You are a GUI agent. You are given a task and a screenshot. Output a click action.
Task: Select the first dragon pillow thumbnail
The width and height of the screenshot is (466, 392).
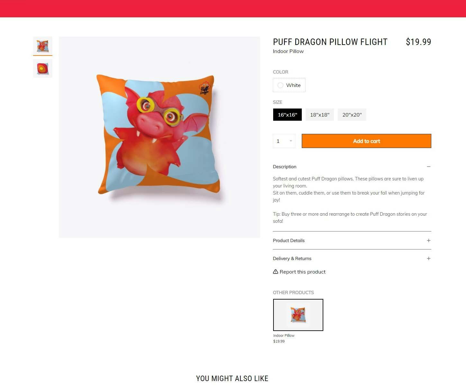tap(42, 46)
